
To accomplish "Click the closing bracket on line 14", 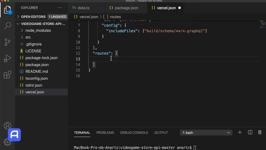I will pyautogui.click(x=94, y=65).
